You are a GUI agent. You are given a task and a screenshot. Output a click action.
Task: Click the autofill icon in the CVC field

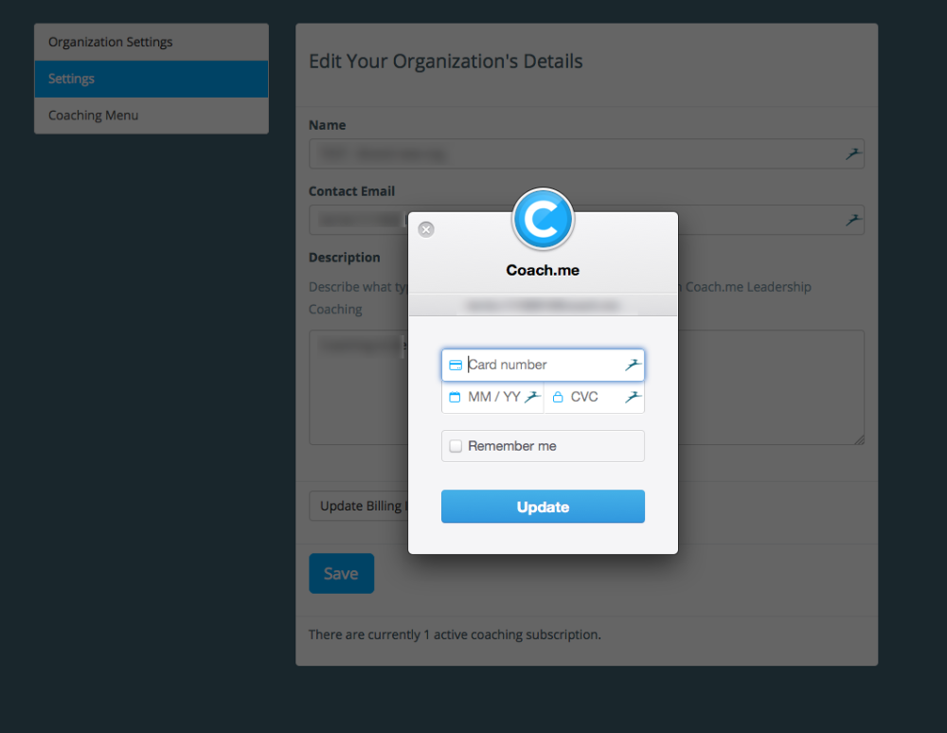click(x=633, y=397)
